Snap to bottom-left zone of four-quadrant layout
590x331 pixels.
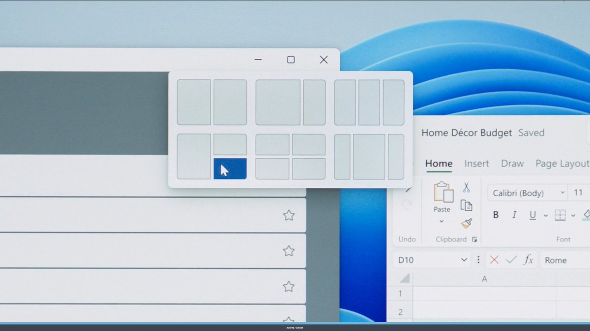coord(272,169)
